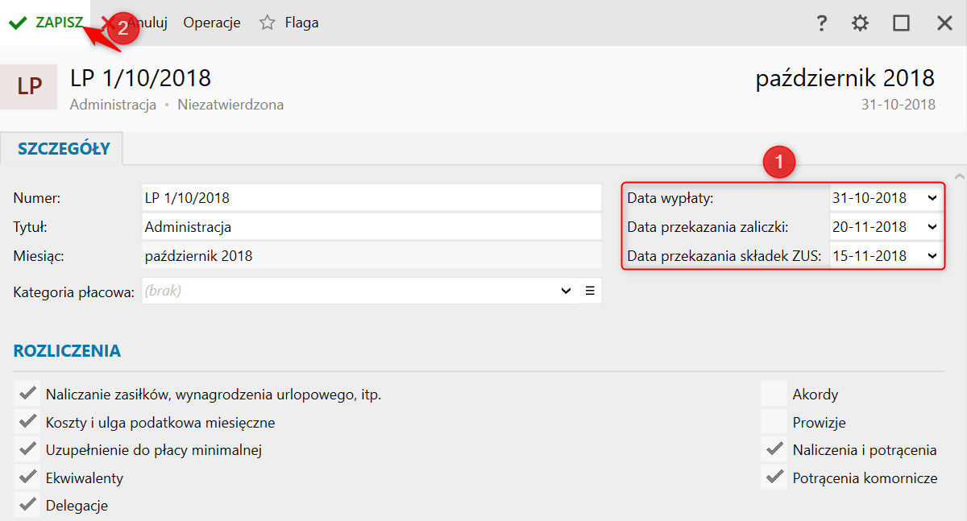967x521 pixels.
Task: Click the LP document avatar icon
Action: 29,87
